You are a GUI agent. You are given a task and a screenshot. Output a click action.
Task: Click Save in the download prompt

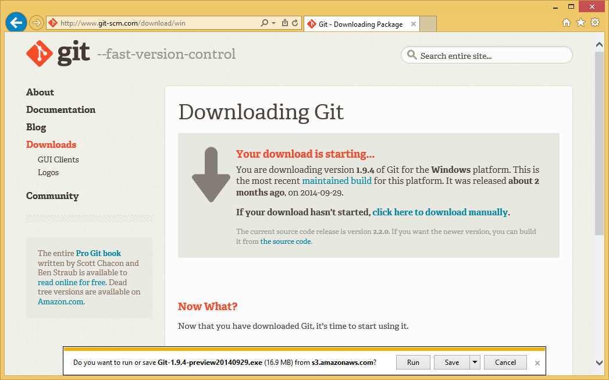452,363
